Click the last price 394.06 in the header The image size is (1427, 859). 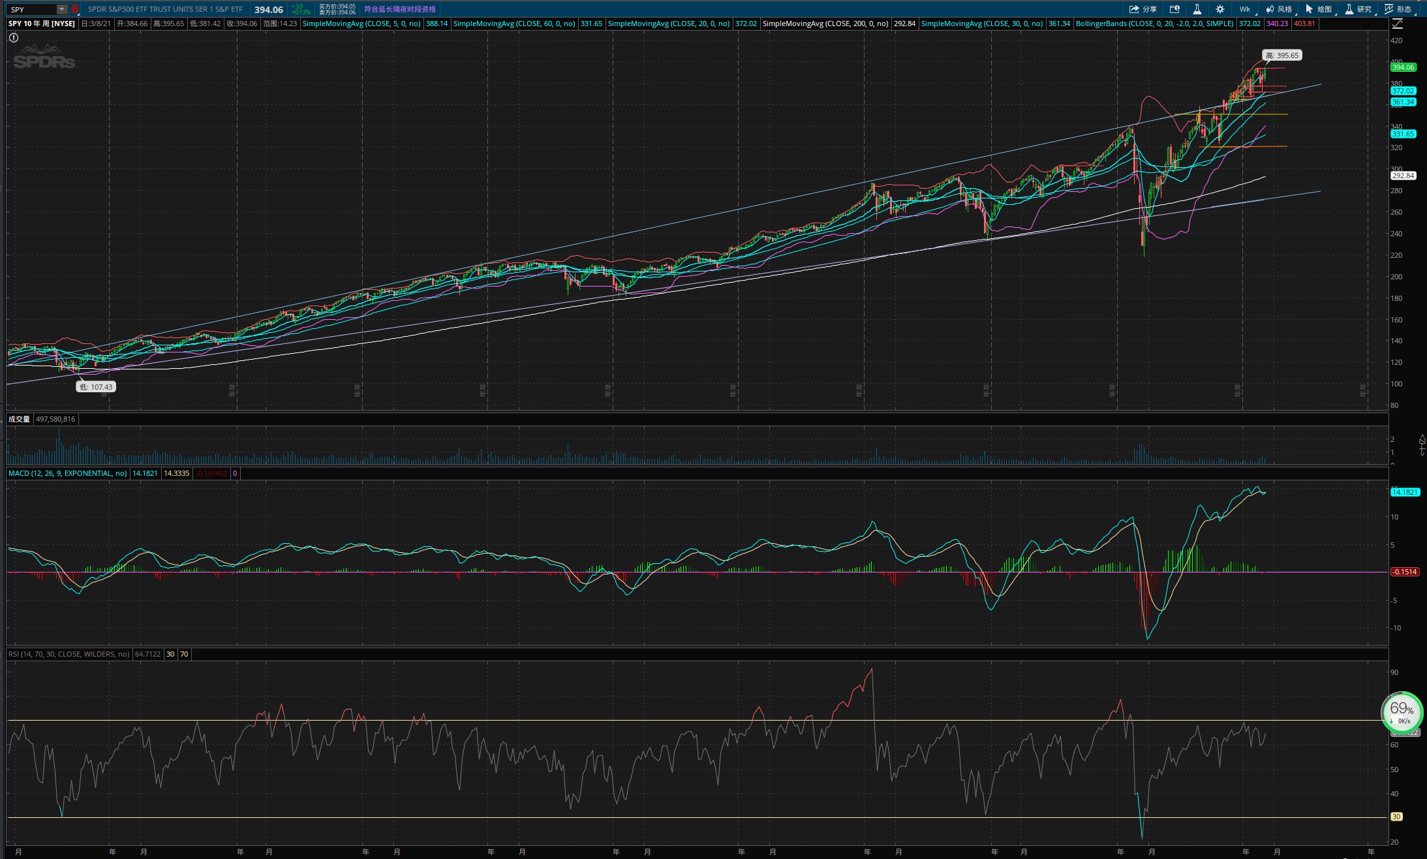269,9
